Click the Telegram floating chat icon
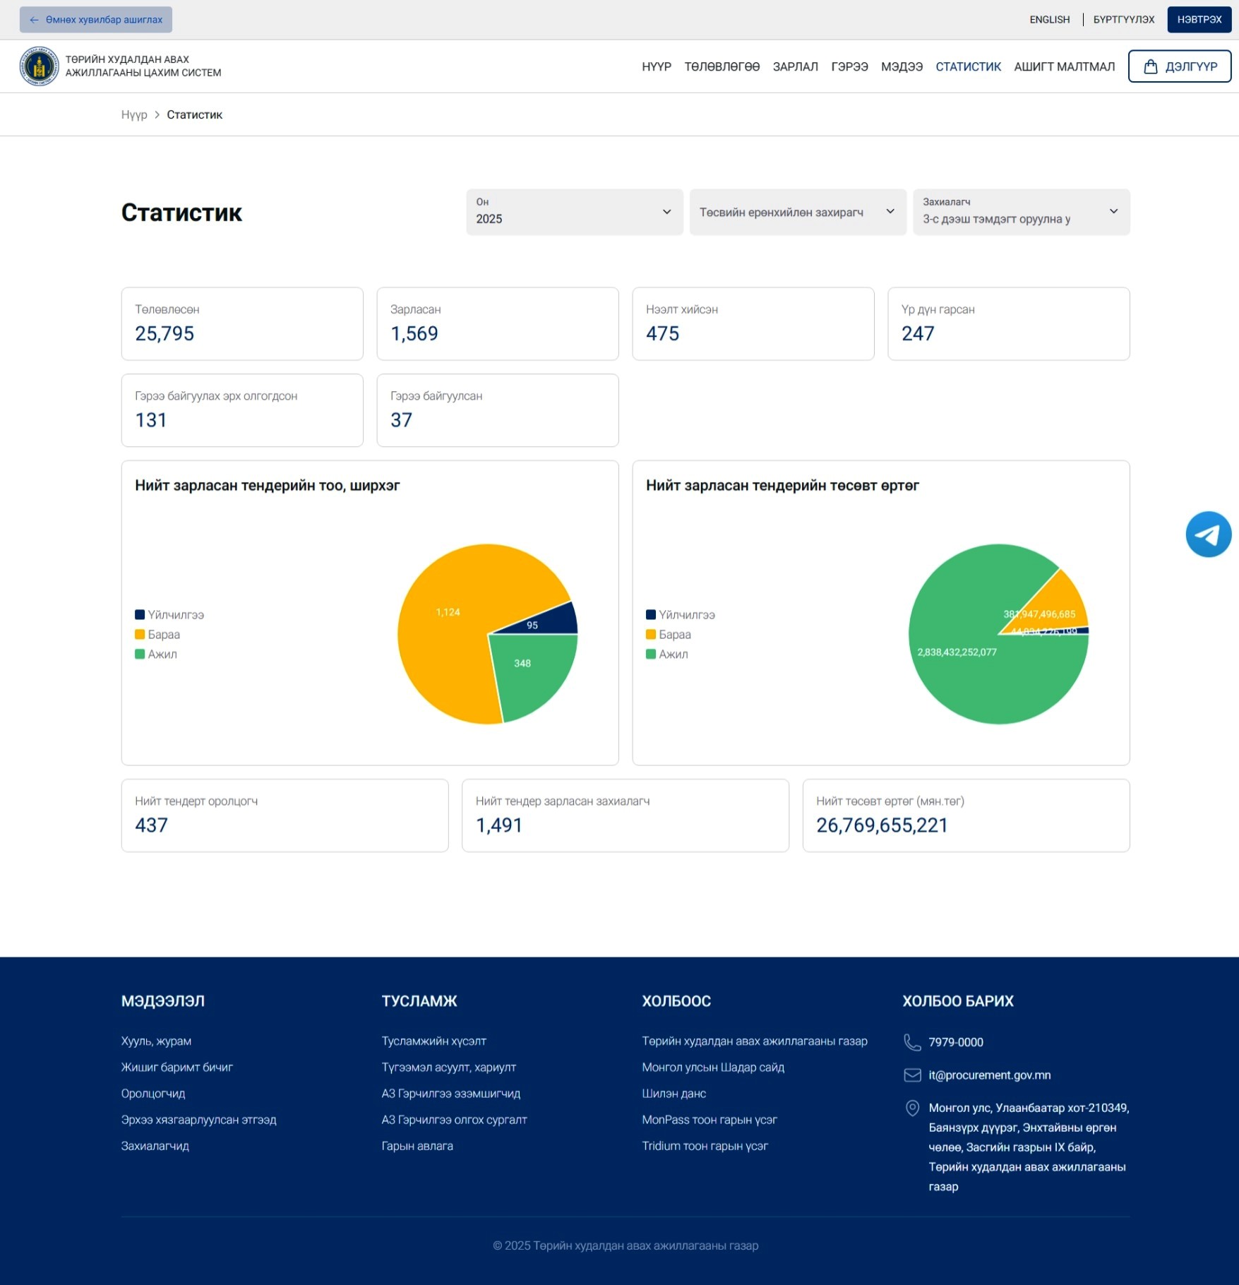The height and width of the screenshot is (1285, 1239). pos(1208,534)
